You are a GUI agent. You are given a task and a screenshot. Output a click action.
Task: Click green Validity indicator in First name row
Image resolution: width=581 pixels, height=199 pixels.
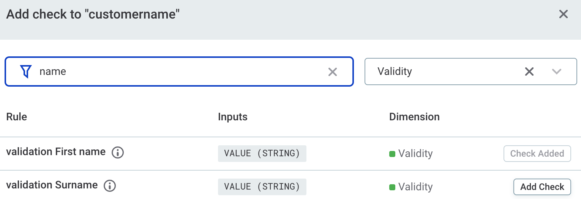tap(392, 154)
